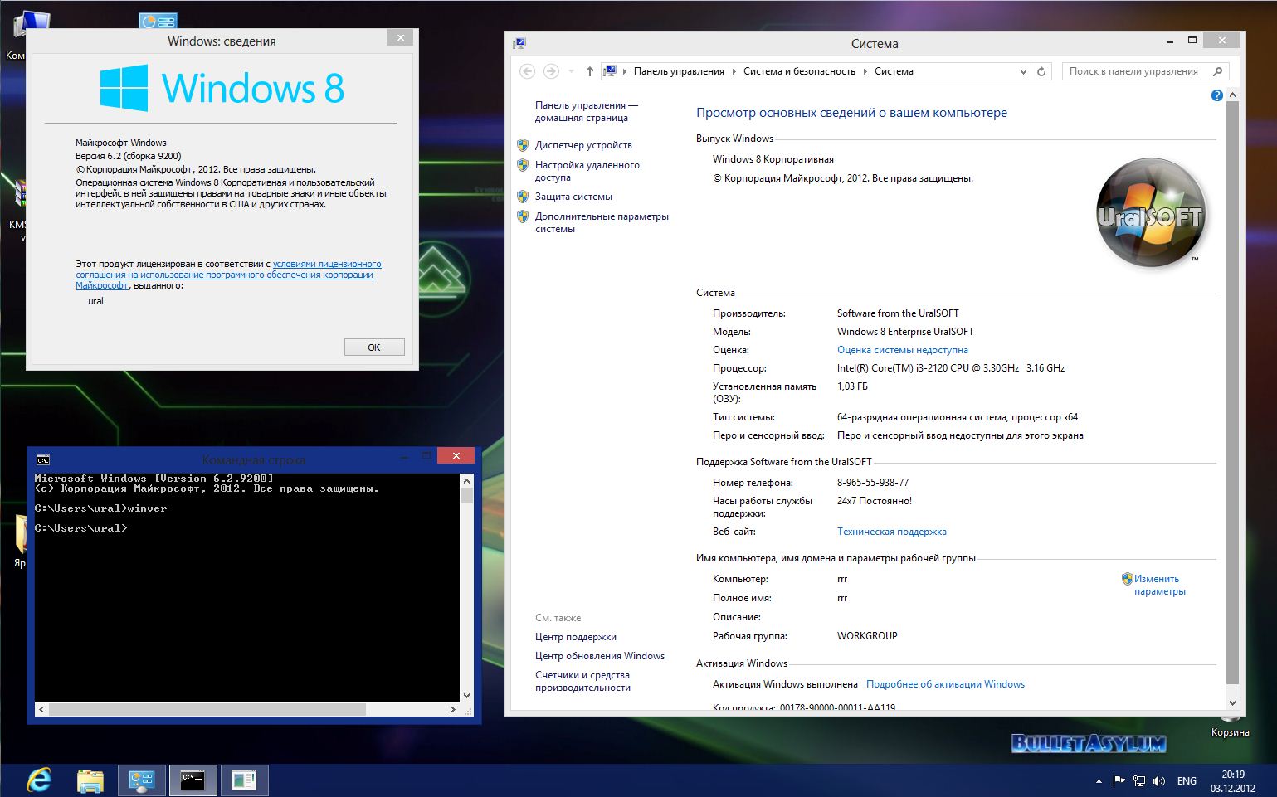Go up one level in Control Panel
1277x797 pixels.
click(x=589, y=71)
